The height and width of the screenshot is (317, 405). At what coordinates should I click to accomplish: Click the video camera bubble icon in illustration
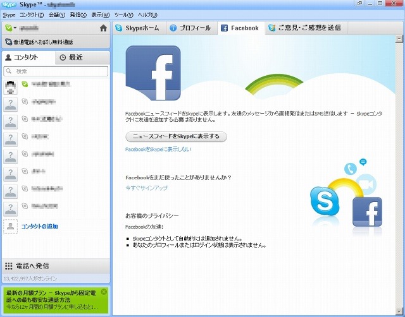[x=366, y=184]
